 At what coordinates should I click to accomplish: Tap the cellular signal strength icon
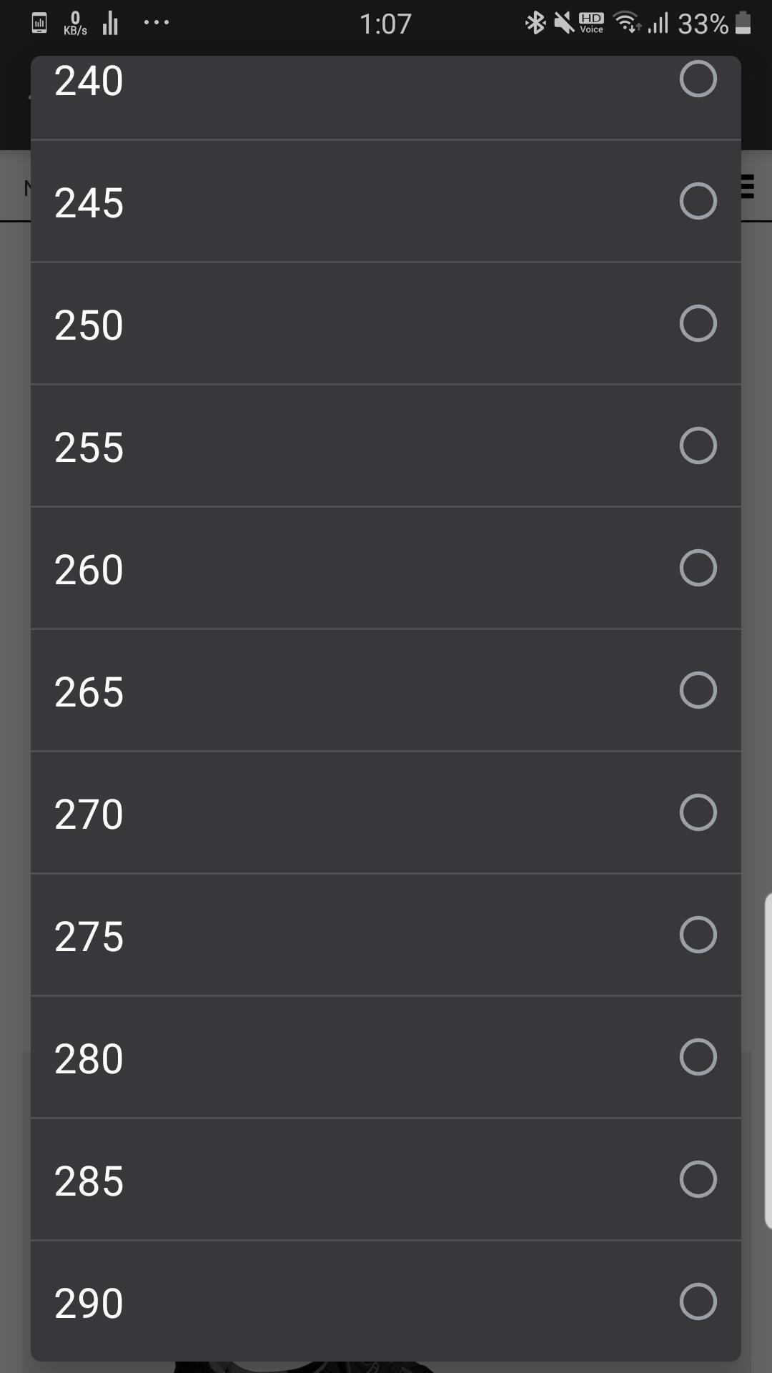658,24
